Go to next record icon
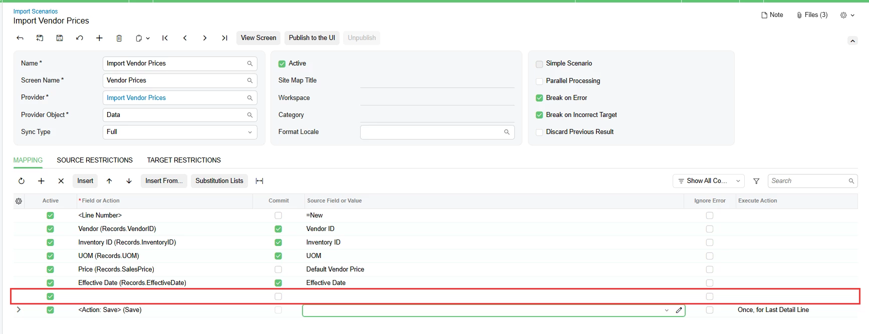 point(205,38)
